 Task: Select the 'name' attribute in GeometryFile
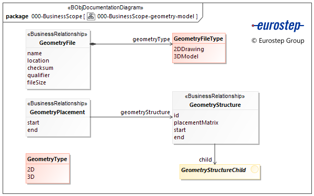click(35, 54)
